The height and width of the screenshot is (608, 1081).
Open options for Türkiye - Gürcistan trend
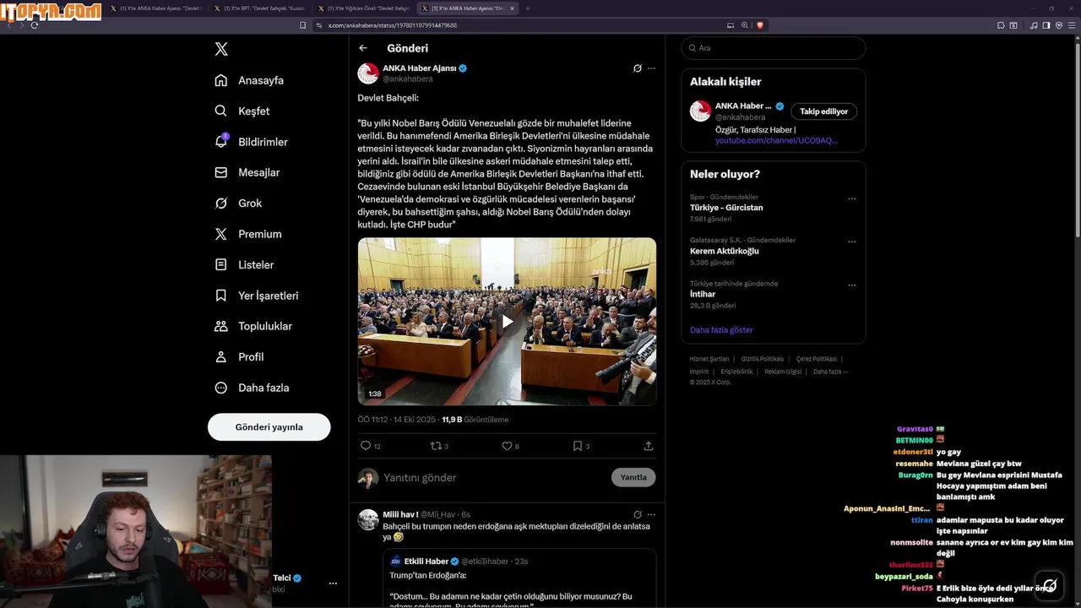tap(851, 199)
